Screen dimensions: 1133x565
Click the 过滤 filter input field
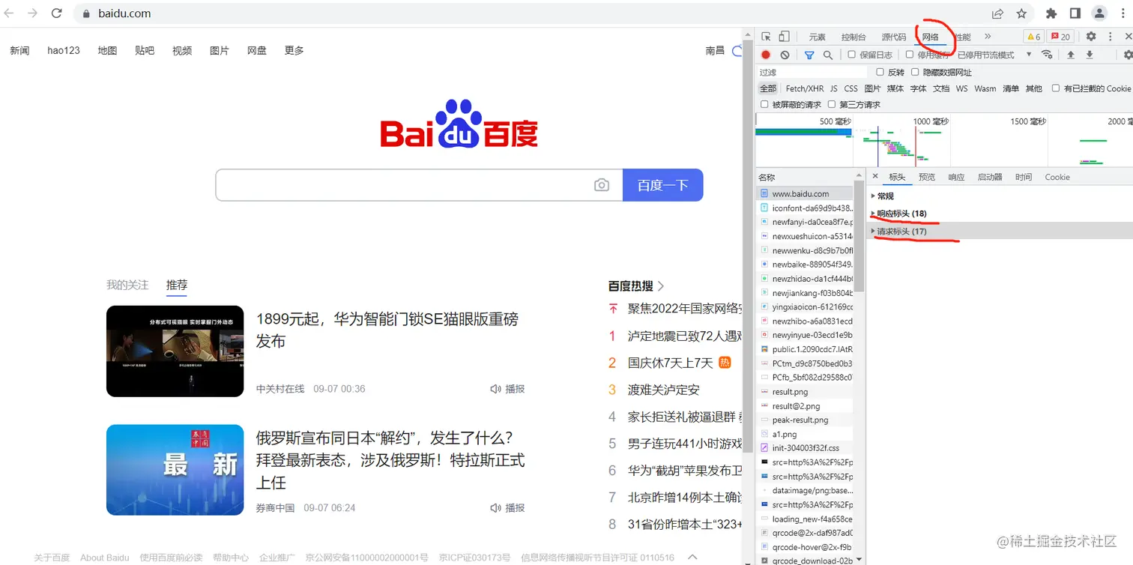[x=812, y=72]
